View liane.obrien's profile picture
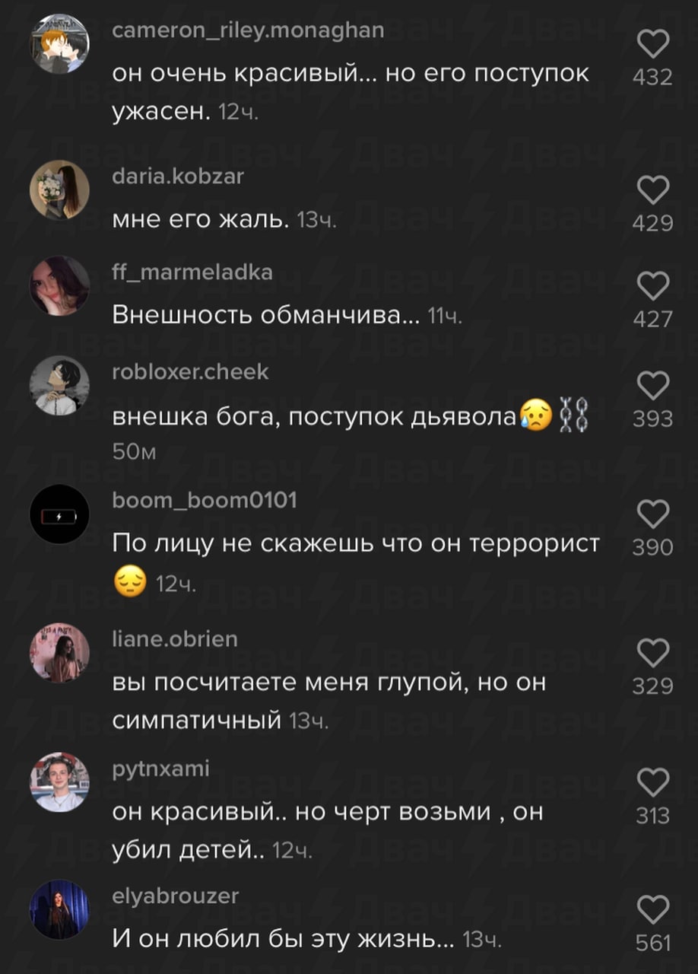 pyautogui.click(x=59, y=653)
